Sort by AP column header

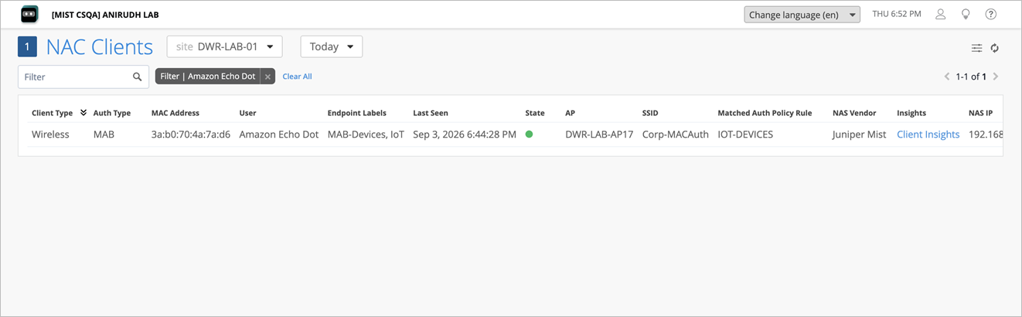(570, 113)
